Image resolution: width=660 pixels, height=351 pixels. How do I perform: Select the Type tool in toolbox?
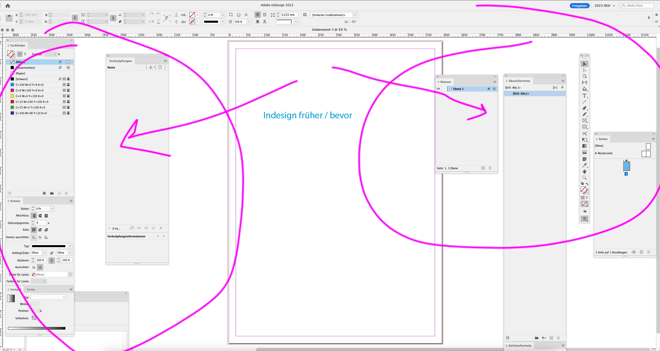click(x=584, y=96)
